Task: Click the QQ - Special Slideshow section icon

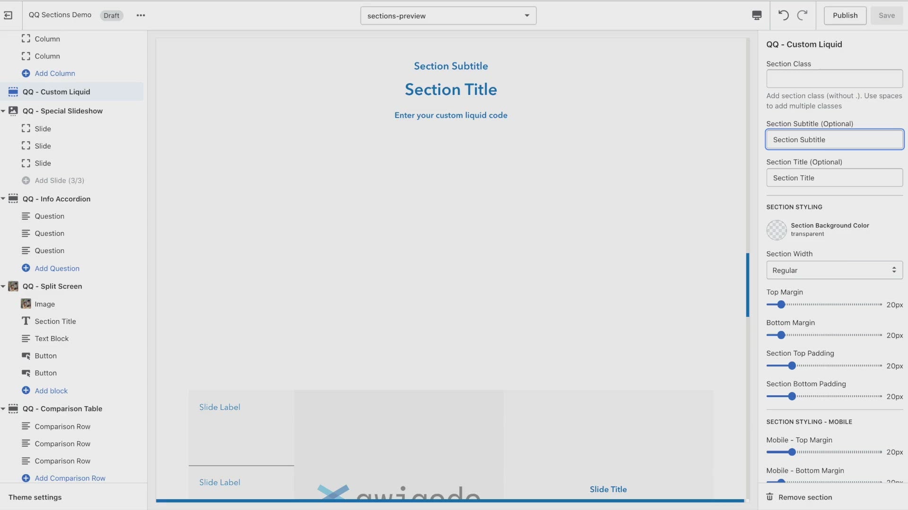Action: click(x=13, y=110)
